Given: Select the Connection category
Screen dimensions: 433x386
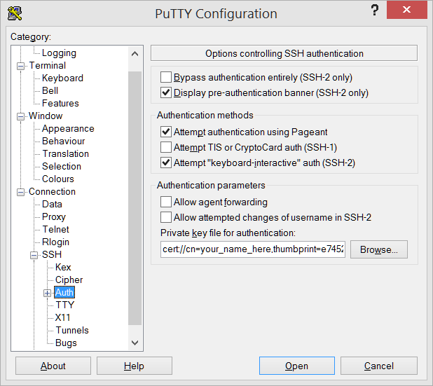Looking at the screenshot, I should (x=52, y=192).
